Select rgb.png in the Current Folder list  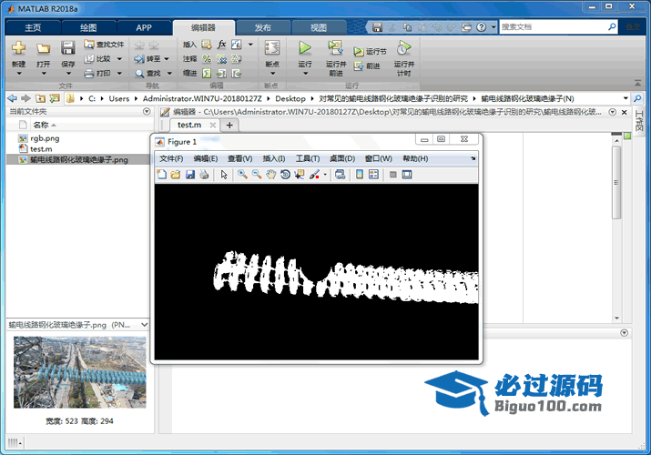[x=44, y=137]
